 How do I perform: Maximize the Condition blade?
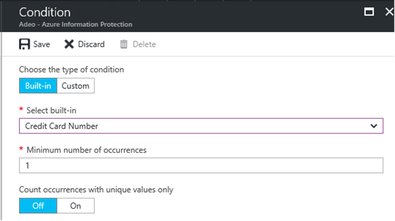click(x=369, y=12)
